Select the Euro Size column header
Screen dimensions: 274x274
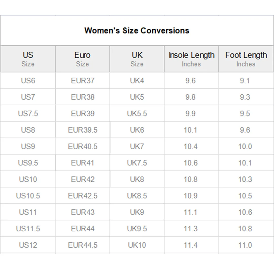click(x=82, y=59)
